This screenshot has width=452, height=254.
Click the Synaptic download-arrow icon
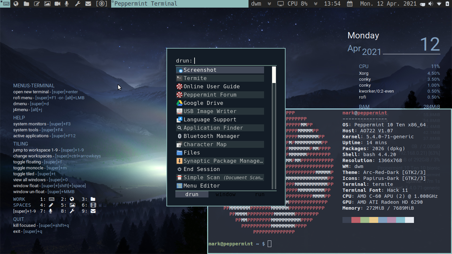[x=180, y=161]
